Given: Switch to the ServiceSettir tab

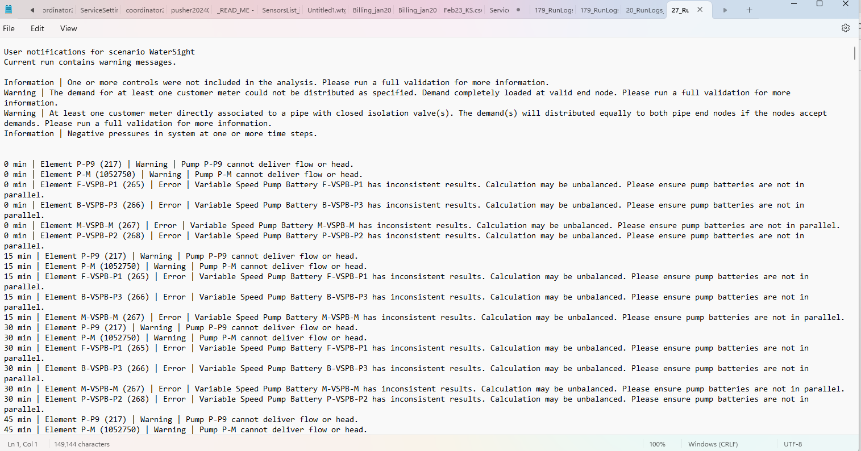Looking at the screenshot, I should point(99,10).
